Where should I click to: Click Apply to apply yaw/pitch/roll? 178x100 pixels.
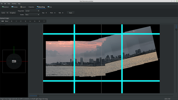pyautogui.click(x=71, y=13)
